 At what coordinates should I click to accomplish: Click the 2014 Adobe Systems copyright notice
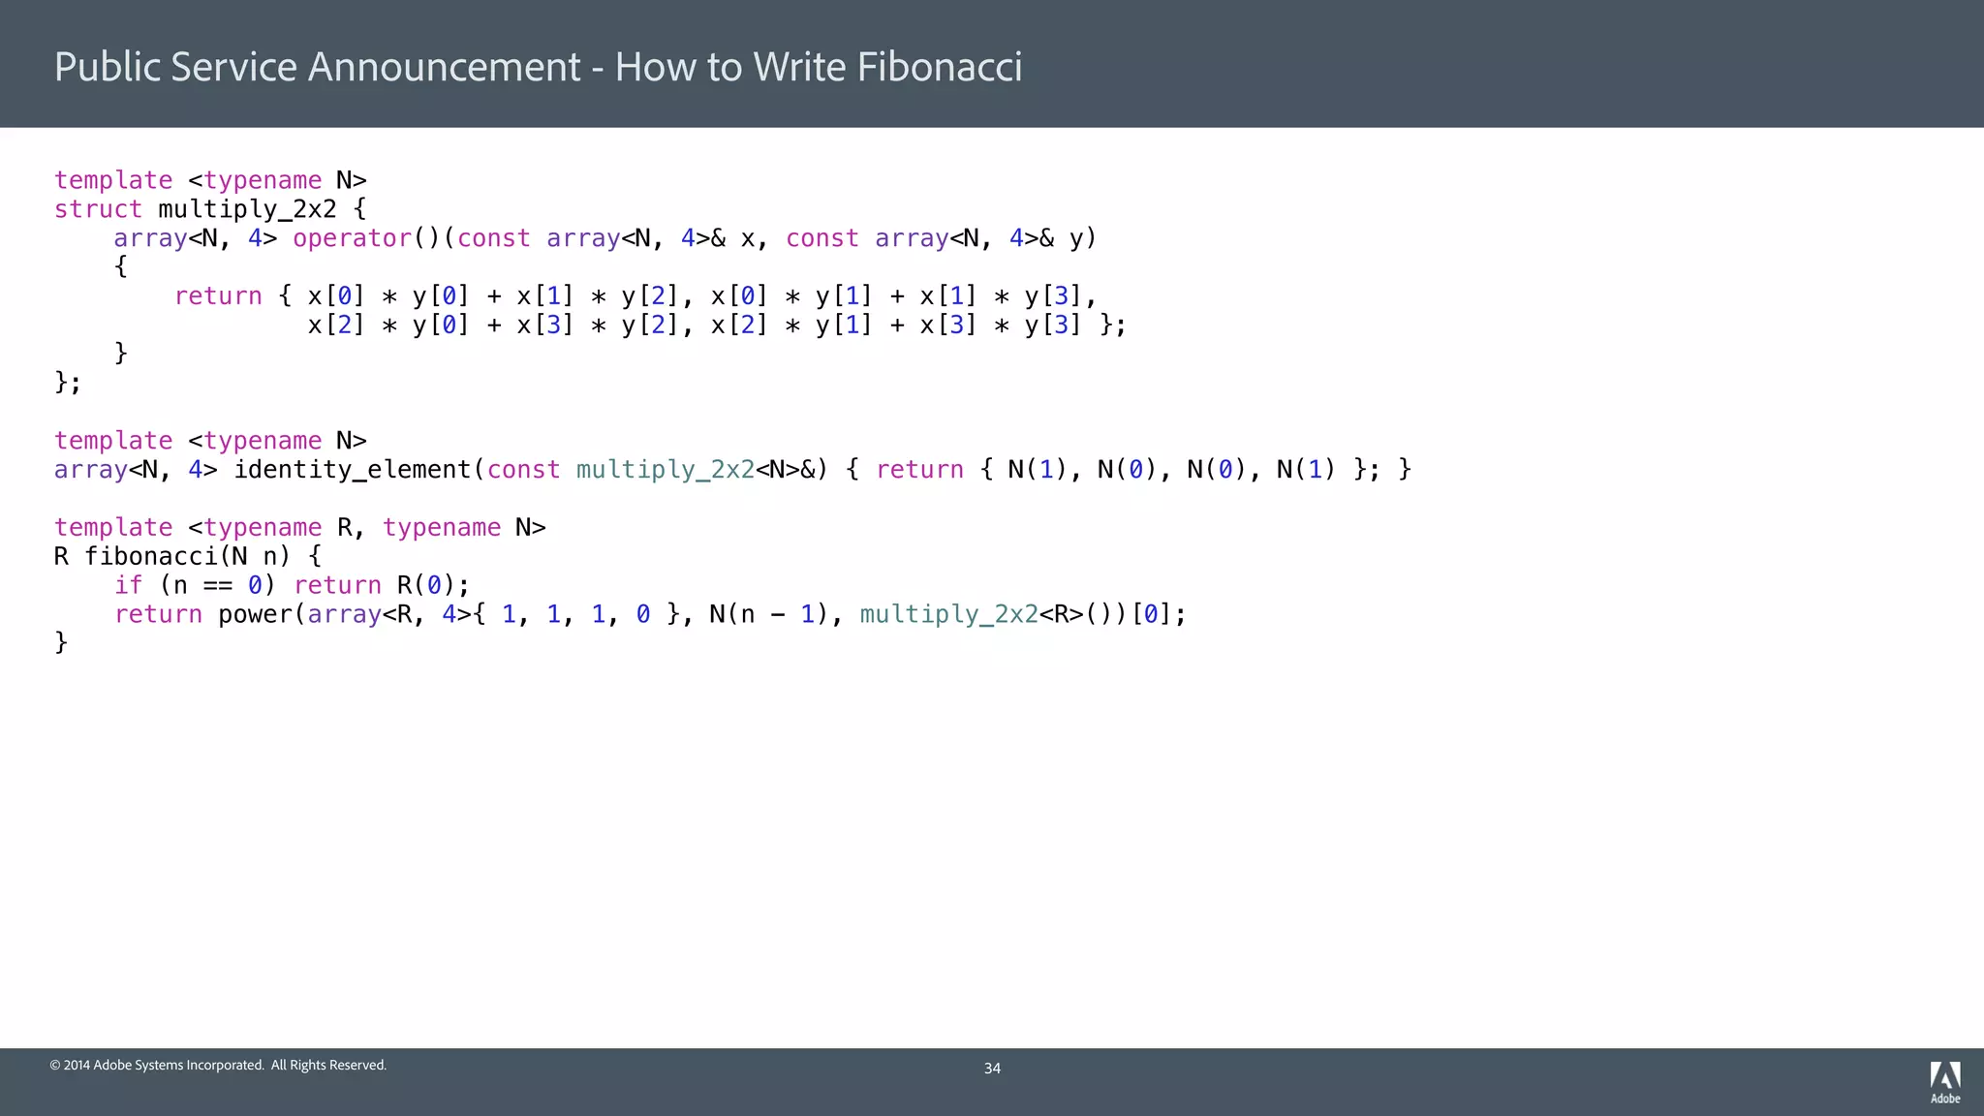218,1065
